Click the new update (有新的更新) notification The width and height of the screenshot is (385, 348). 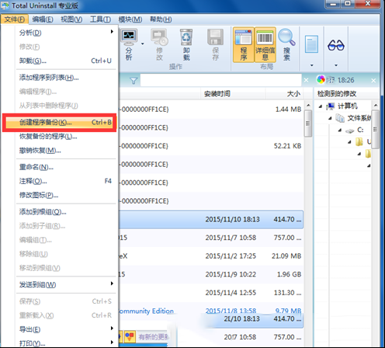coord(153,336)
